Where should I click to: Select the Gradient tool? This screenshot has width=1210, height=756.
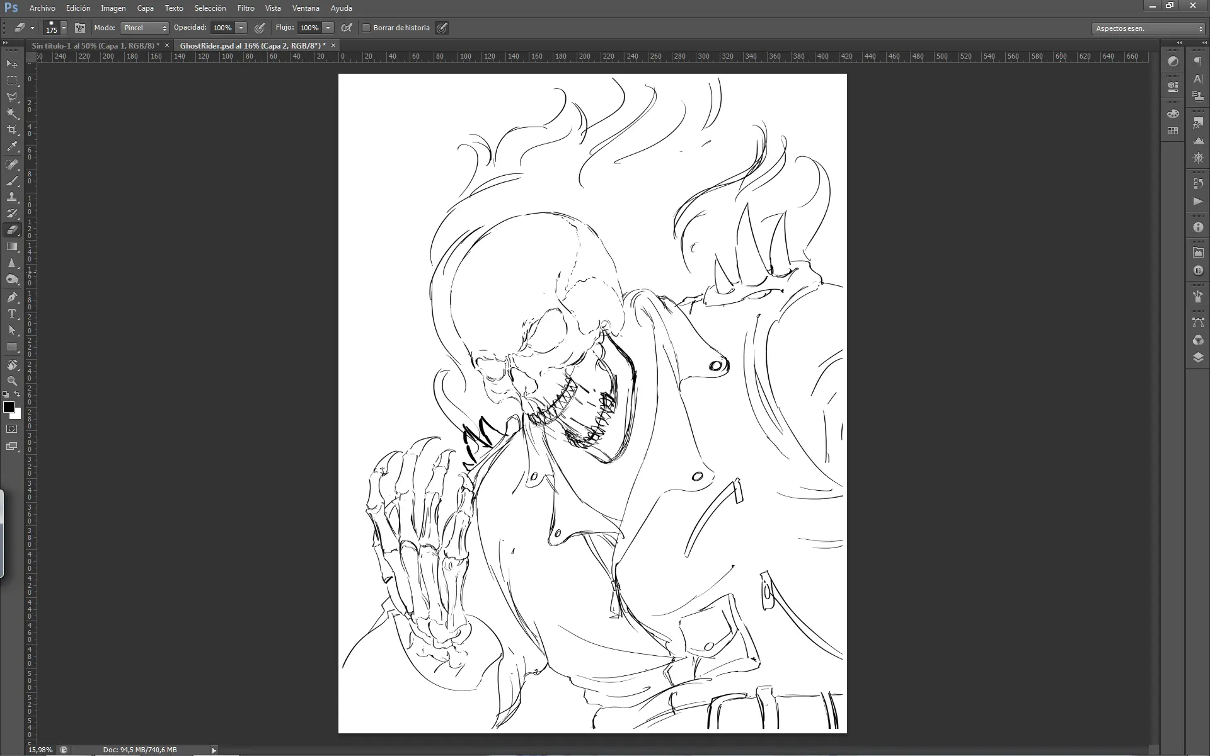[x=12, y=246]
